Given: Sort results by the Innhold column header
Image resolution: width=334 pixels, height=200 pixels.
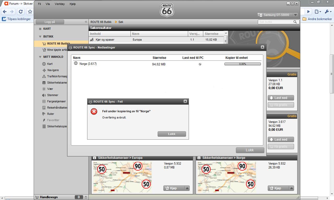Looking at the screenshot, I should 110,34.
